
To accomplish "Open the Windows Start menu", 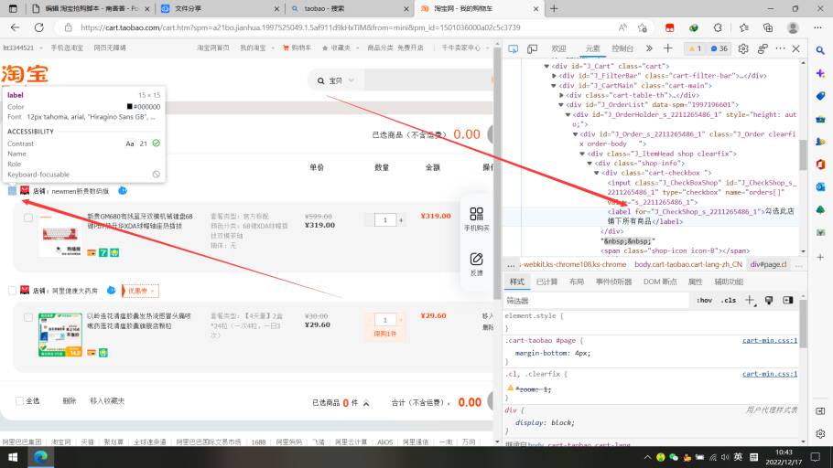I will [x=13, y=457].
